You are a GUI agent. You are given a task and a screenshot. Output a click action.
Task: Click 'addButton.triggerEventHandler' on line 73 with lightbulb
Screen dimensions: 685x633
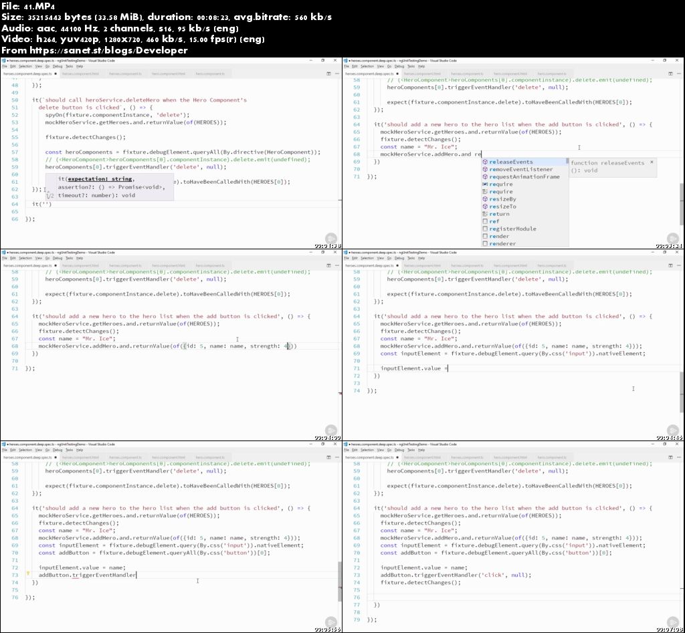click(x=87, y=575)
